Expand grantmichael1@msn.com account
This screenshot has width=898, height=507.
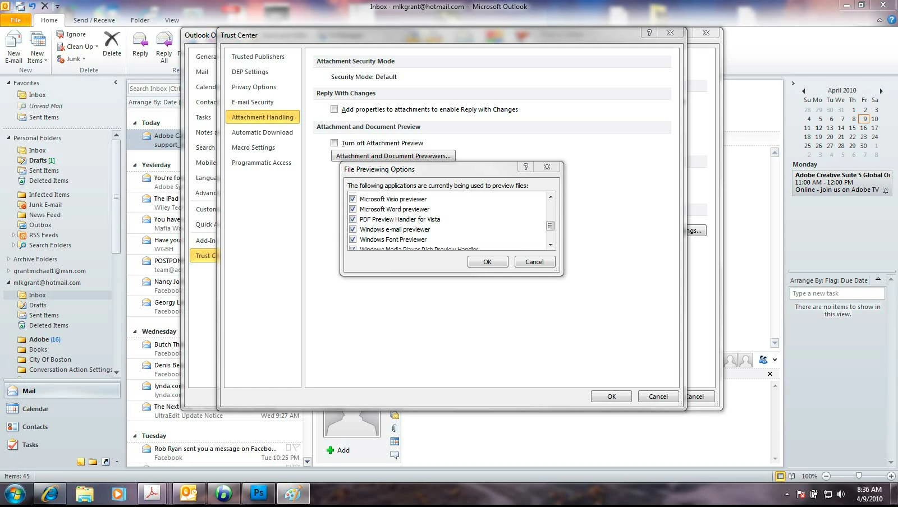click(x=8, y=271)
